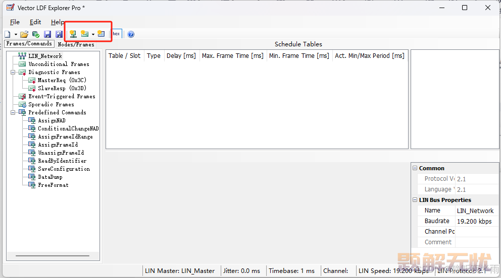This screenshot has height=278, width=501.
Task: Select the SlaveResp (0x3D) frame
Action: [62, 88]
